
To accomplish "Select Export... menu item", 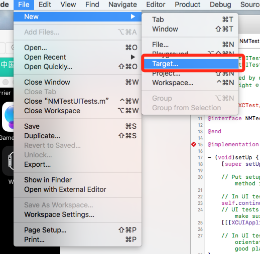I will 77,164.
